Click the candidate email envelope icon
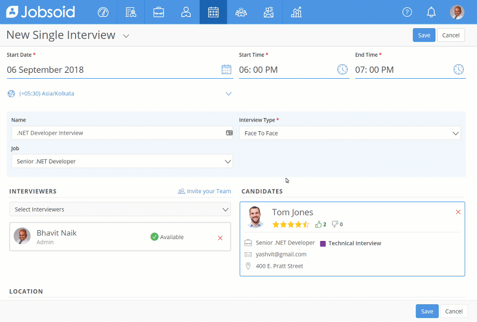 pos(248,255)
